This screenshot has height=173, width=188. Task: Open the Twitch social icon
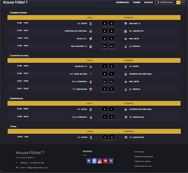111,161
